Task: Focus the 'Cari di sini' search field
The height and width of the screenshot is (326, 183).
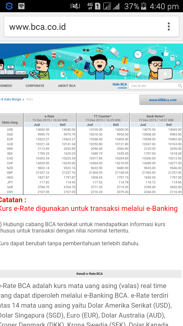Action: 154,86
